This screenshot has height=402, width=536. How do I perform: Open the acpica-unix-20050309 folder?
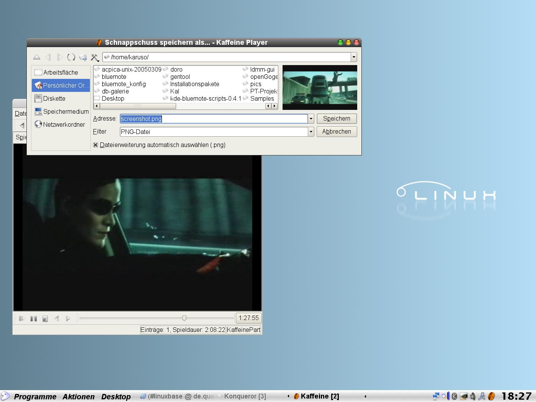click(128, 69)
